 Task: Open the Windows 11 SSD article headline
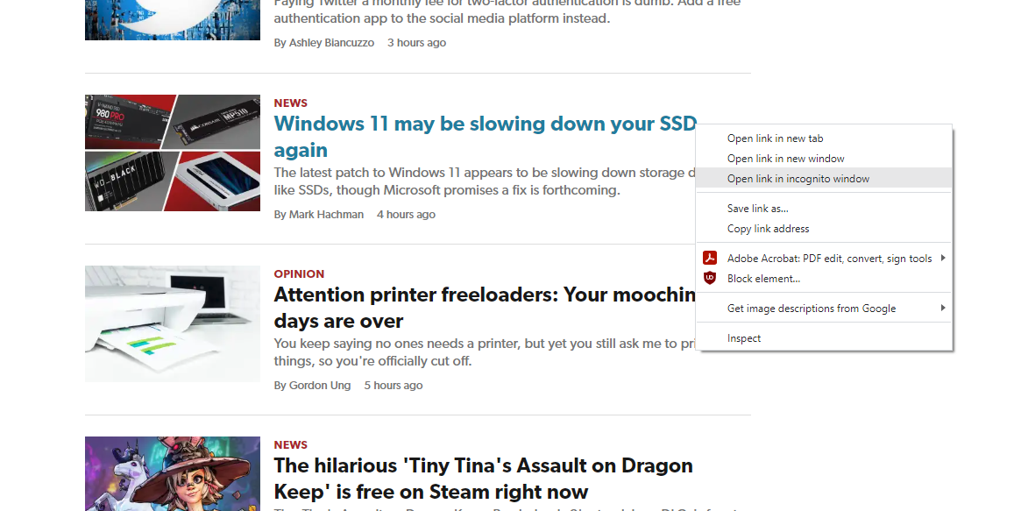[x=486, y=137]
